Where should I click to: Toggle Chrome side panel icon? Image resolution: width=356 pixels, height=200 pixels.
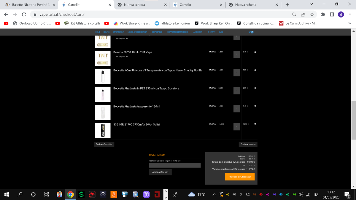coord(332,14)
